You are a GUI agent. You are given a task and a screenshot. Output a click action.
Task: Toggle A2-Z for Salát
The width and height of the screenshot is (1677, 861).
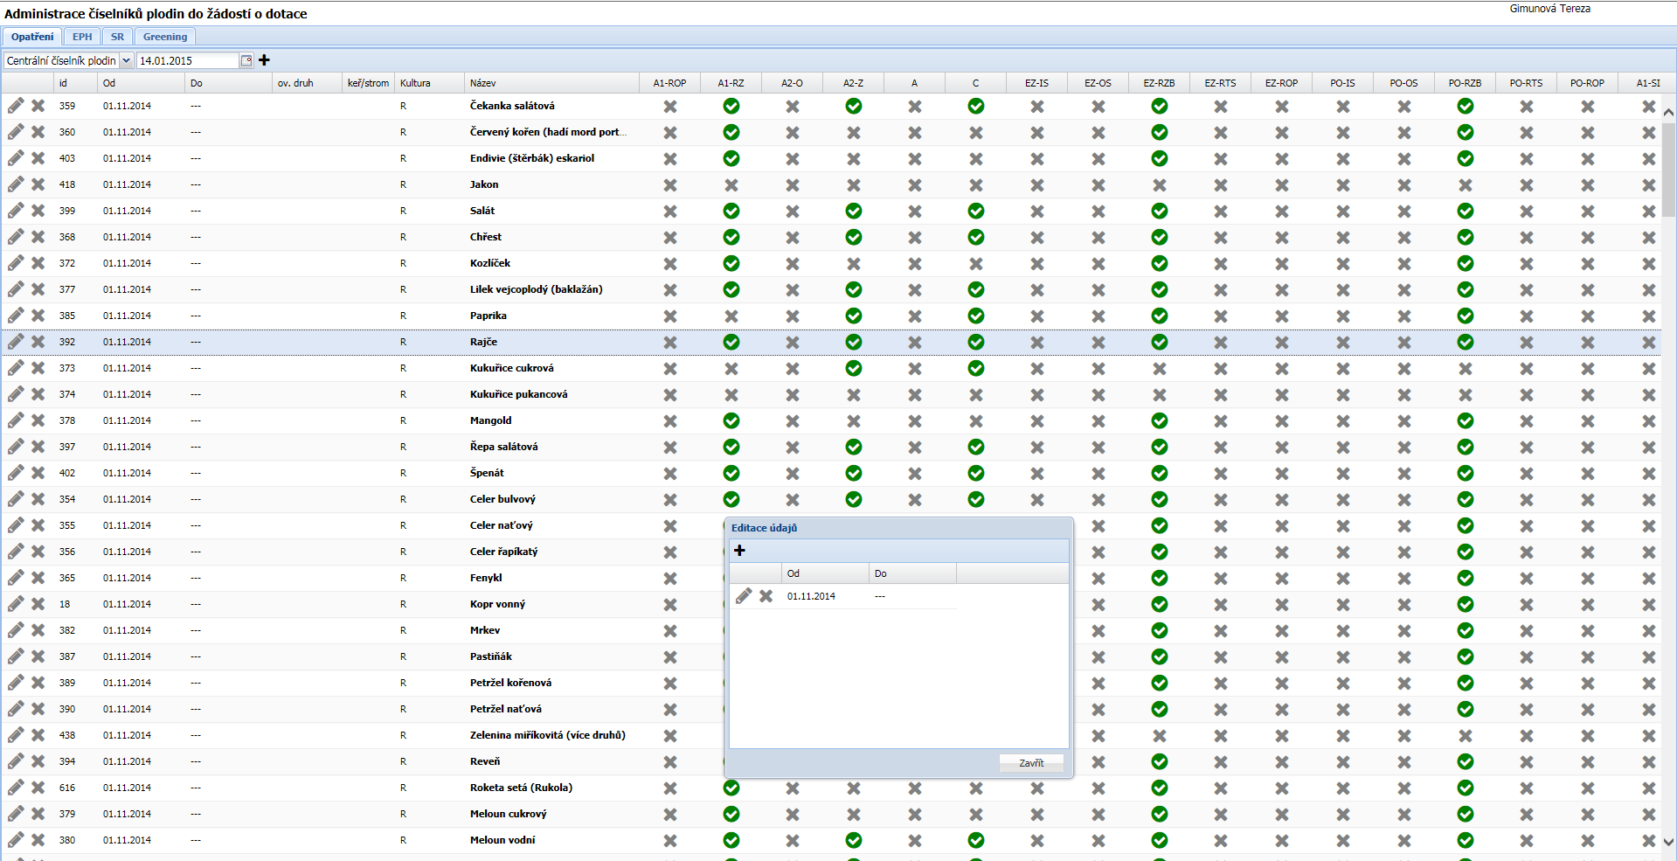click(x=854, y=211)
